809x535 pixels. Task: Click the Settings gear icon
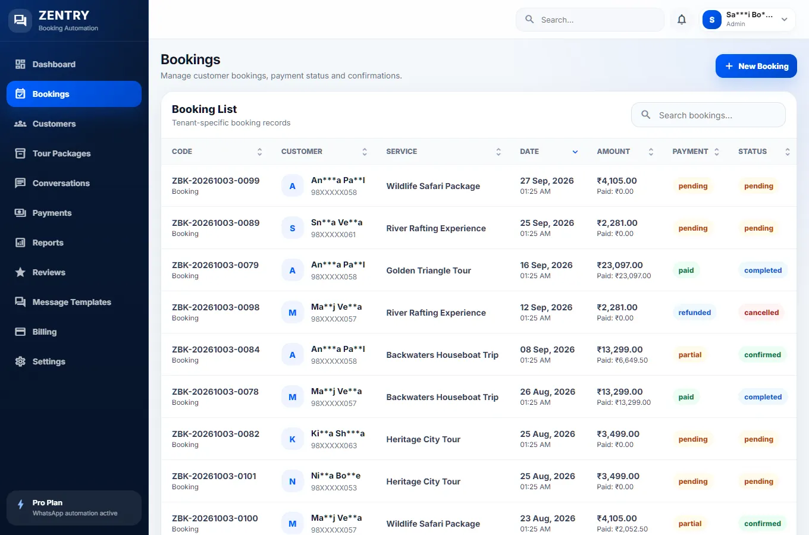click(20, 361)
